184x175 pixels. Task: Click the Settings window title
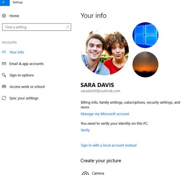[x=18, y=3]
